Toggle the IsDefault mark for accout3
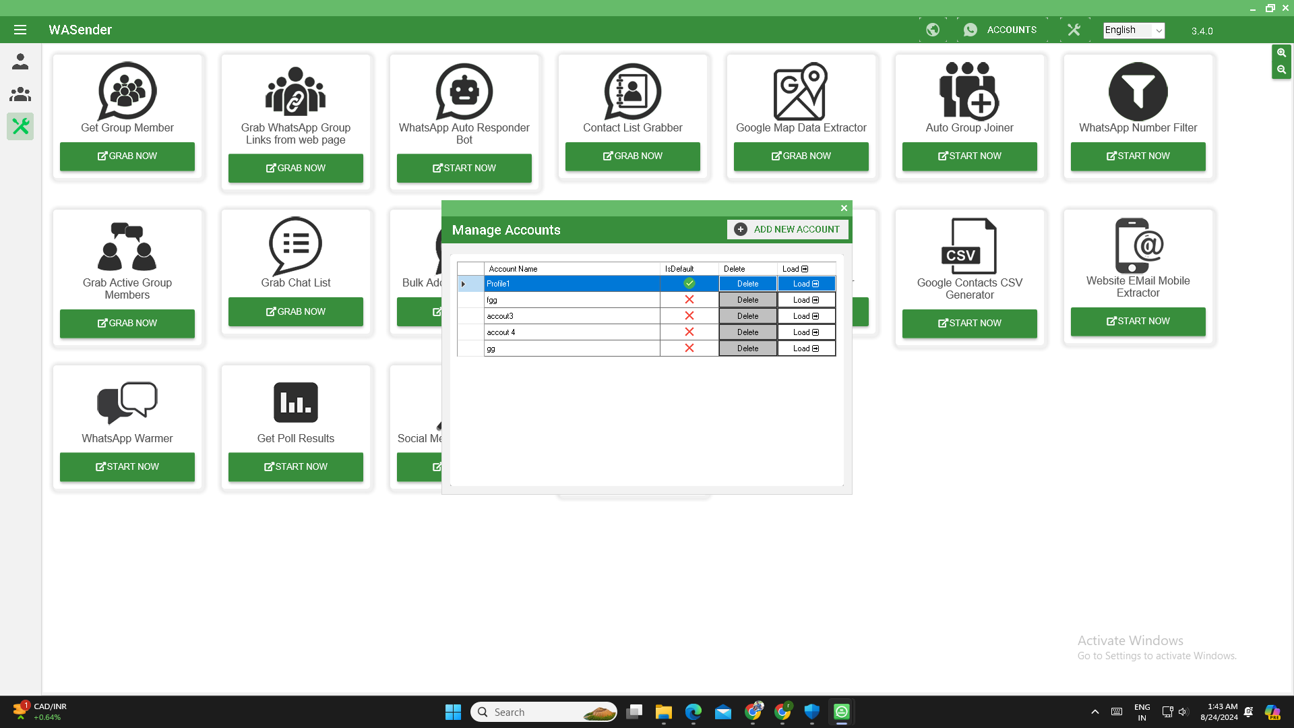The height and width of the screenshot is (728, 1294). click(x=689, y=316)
